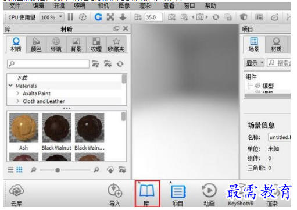297x210 pixels.
Task: Select the 环境 library tab
Action: pos(56,44)
